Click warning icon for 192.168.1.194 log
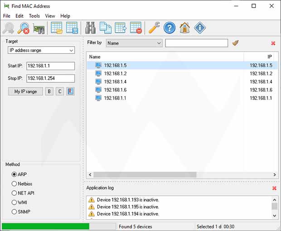Screen dimensions: 281x231 click(92, 214)
